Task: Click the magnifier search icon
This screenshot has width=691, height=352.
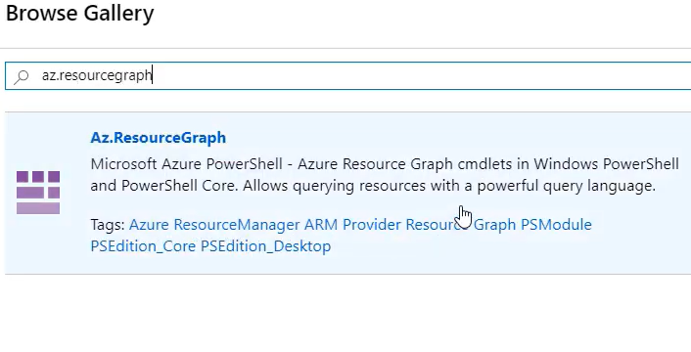Action: click(x=22, y=76)
